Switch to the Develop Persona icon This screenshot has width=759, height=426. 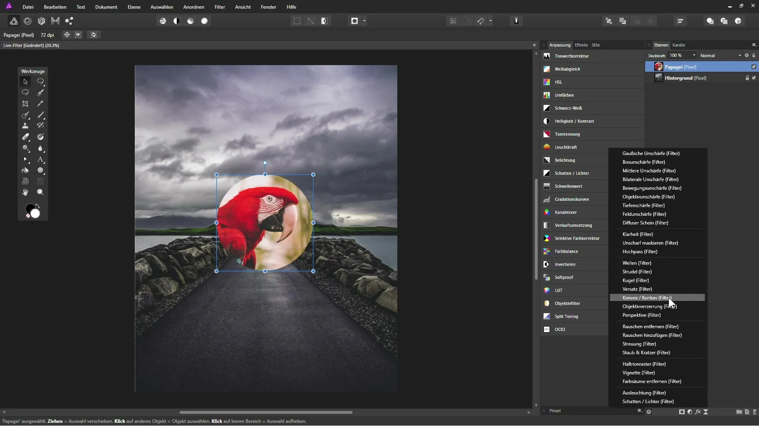[x=42, y=21]
